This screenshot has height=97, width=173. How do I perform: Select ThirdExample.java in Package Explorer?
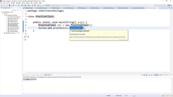[14, 31]
